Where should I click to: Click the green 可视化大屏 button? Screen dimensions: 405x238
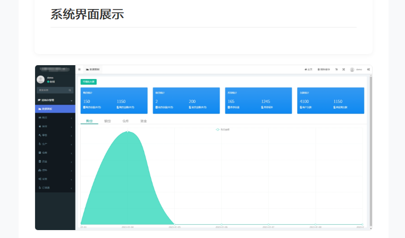pos(89,82)
